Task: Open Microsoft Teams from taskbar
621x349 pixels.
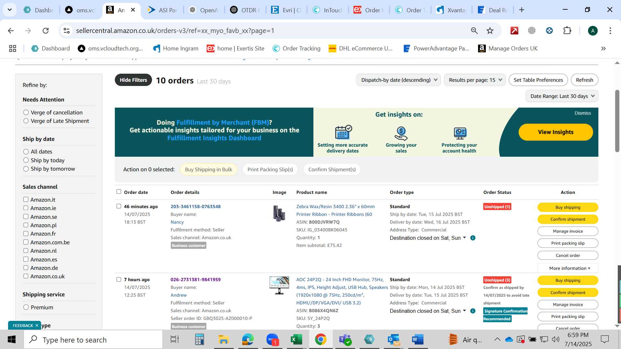Action: click(345, 340)
